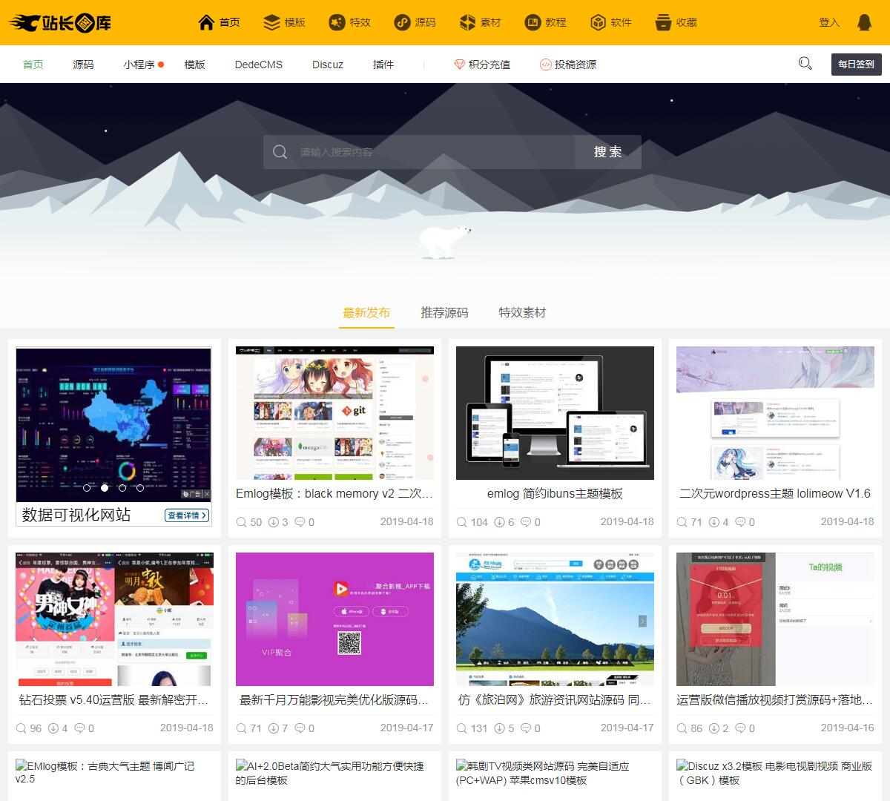This screenshot has width=890, height=801.
Task: Open 投稿资源 submit resource link
Action: click(567, 65)
